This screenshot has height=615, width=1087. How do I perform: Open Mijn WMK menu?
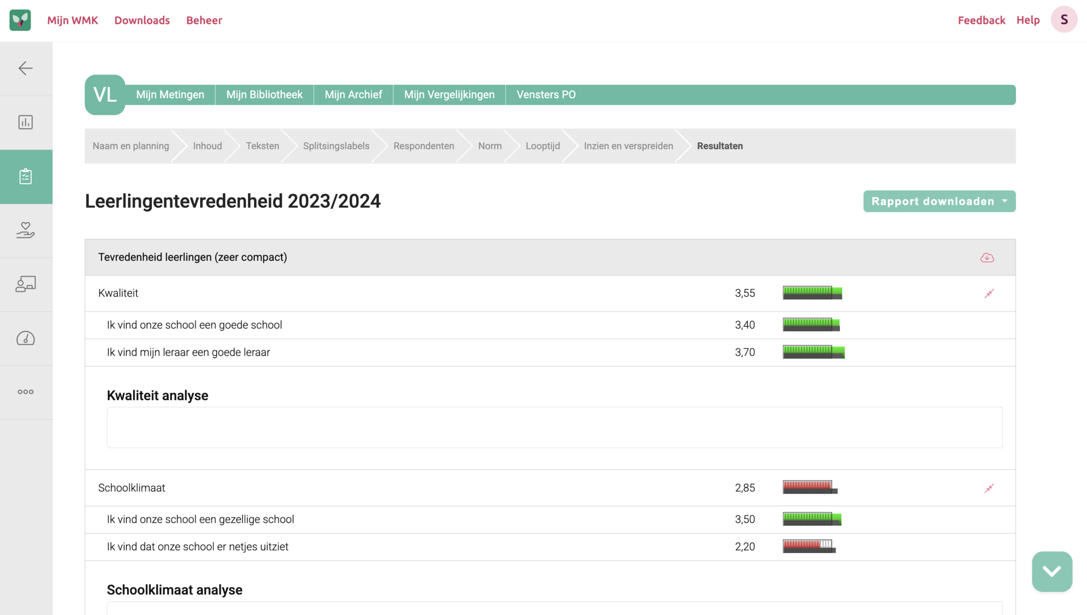click(72, 20)
